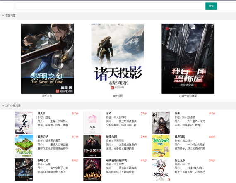Screen dimensions: 236x183
Task: Click the 前任无双 title text
Action: coord(180,160)
